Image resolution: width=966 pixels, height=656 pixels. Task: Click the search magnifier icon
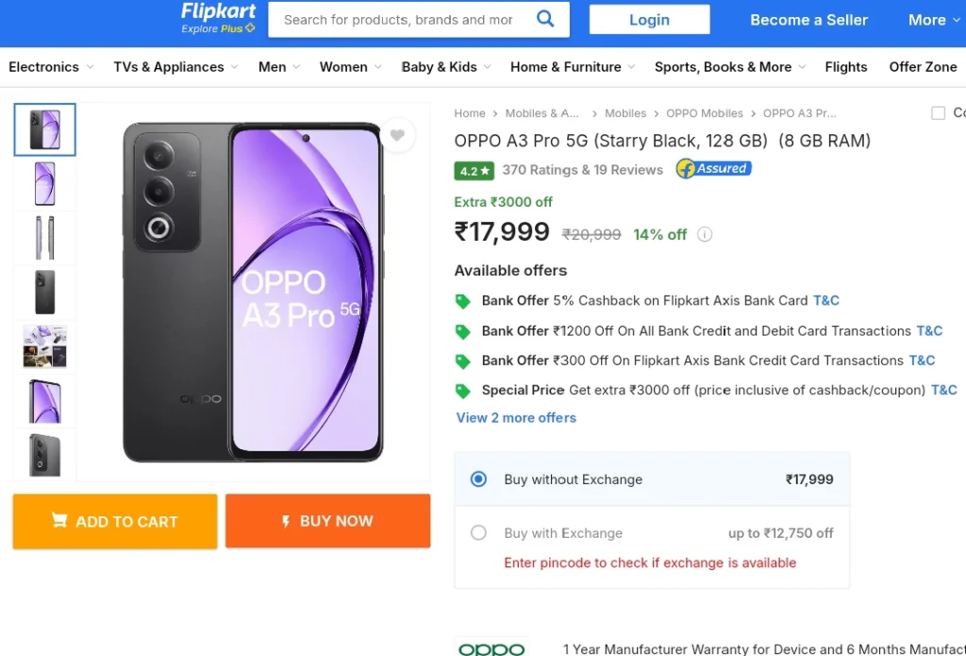pos(545,19)
